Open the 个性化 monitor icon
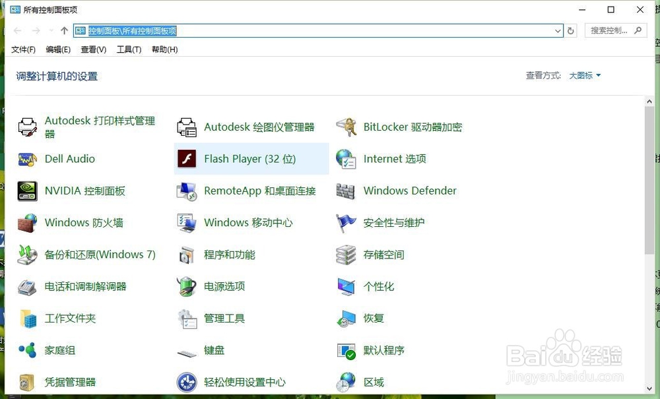Image resolution: width=660 pixels, height=399 pixels. tap(346, 287)
